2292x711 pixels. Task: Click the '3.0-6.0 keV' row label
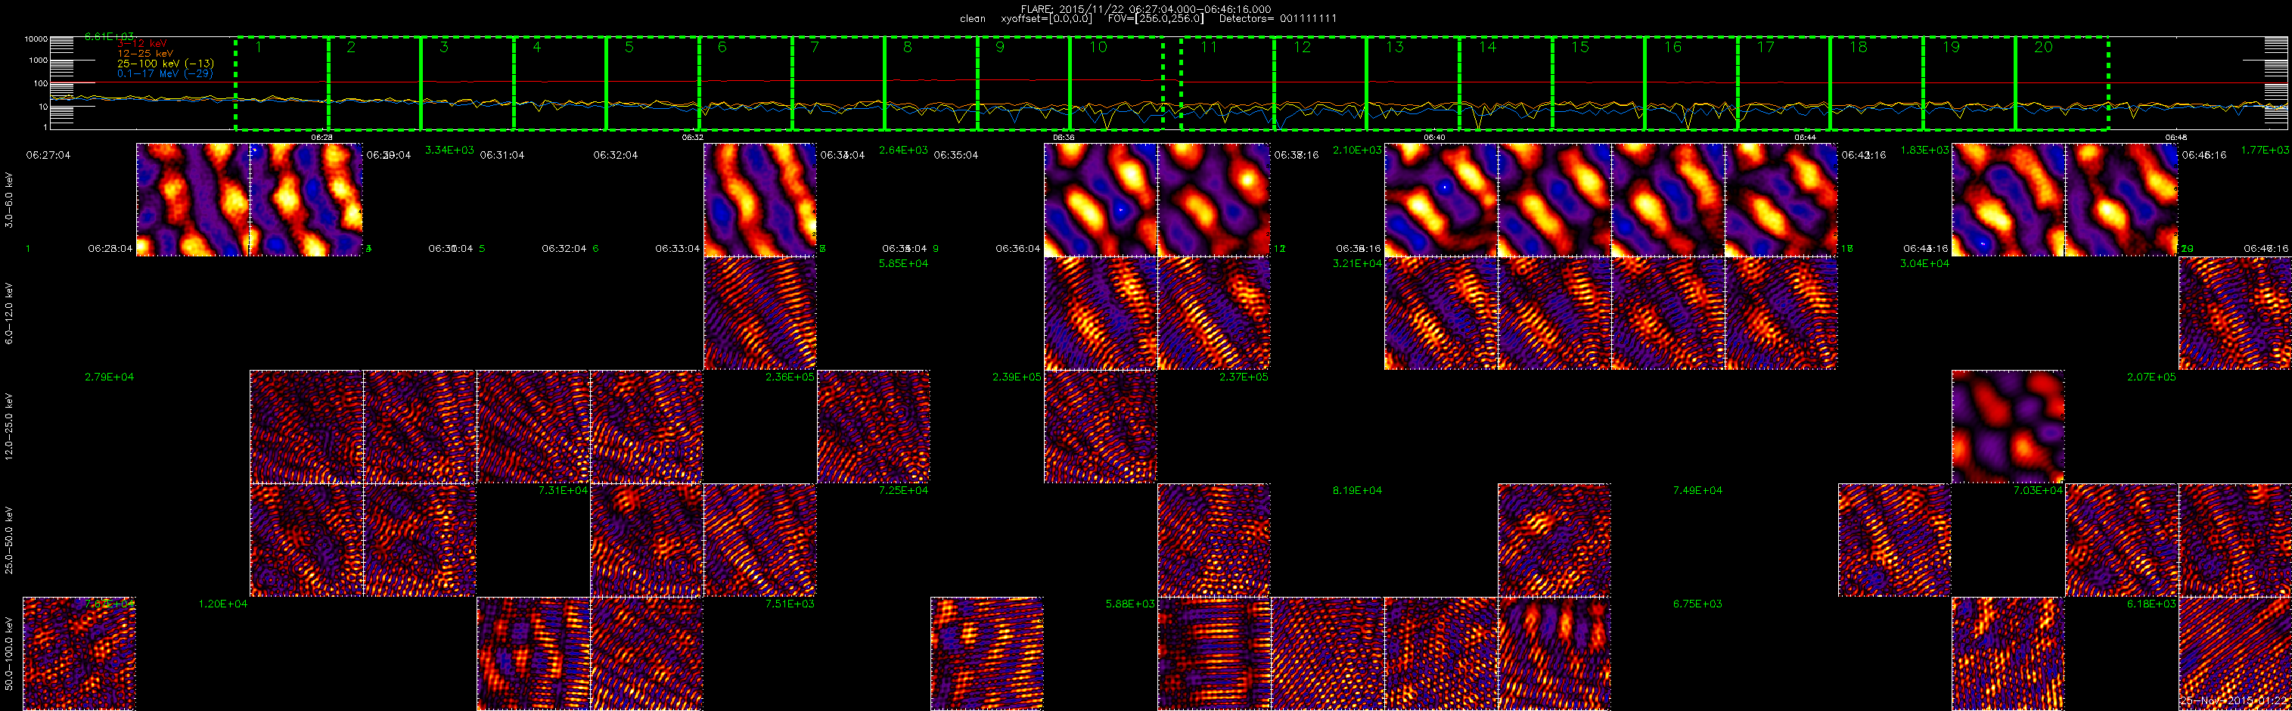(x=9, y=200)
